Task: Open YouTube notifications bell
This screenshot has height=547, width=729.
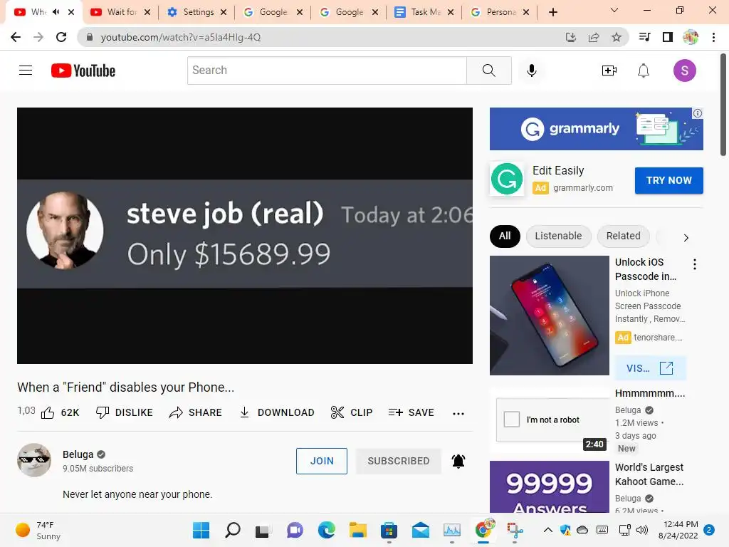Action: pyautogui.click(x=644, y=71)
